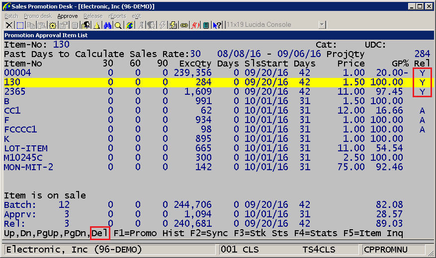Image resolution: width=436 pixels, height=258 pixels.
Task: Click the Apprv: 3 summary line
Action: (x=203, y=214)
